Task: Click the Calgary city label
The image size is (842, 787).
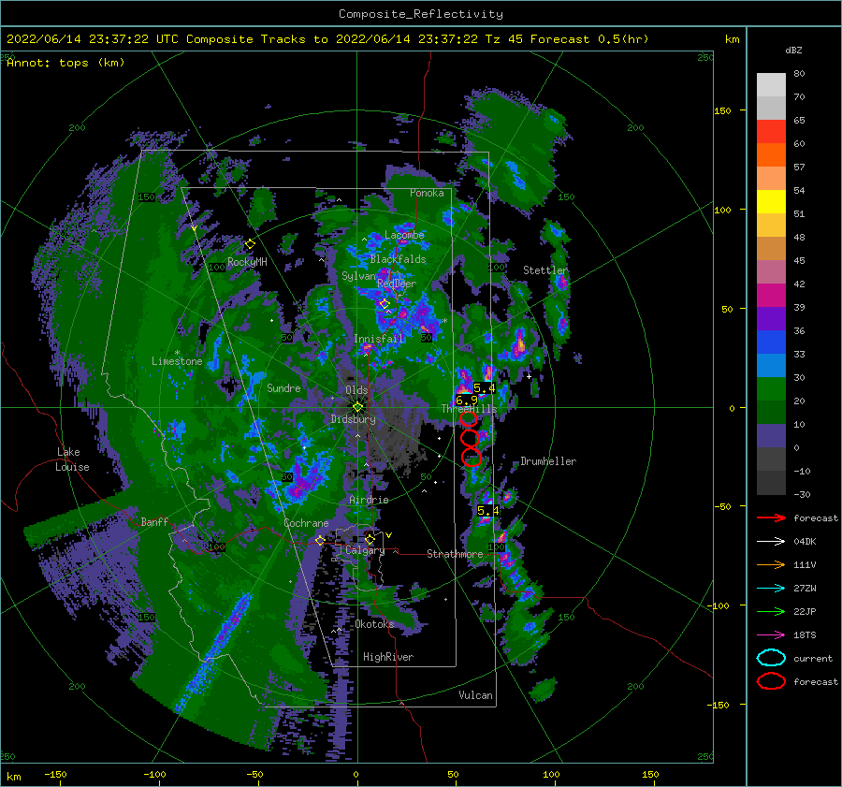Action: [x=365, y=550]
